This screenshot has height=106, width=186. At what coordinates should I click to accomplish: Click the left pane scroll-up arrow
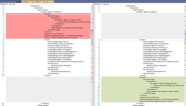[92, 6]
